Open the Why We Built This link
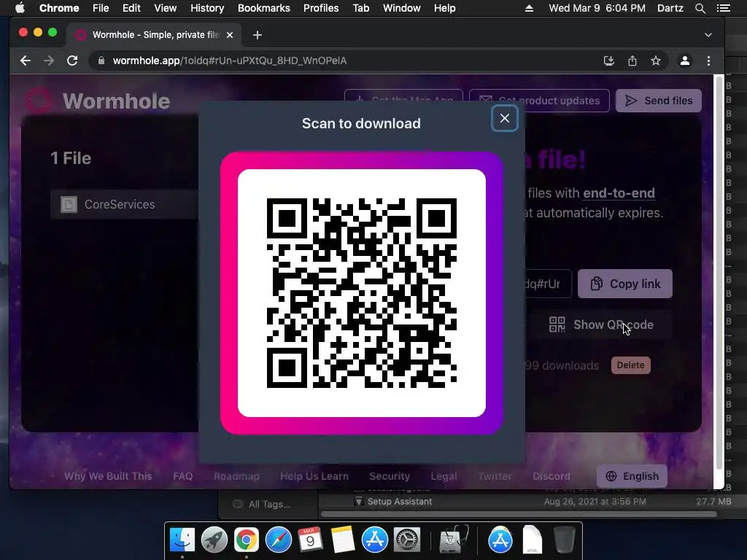This screenshot has width=747, height=560. click(x=108, y=476)
